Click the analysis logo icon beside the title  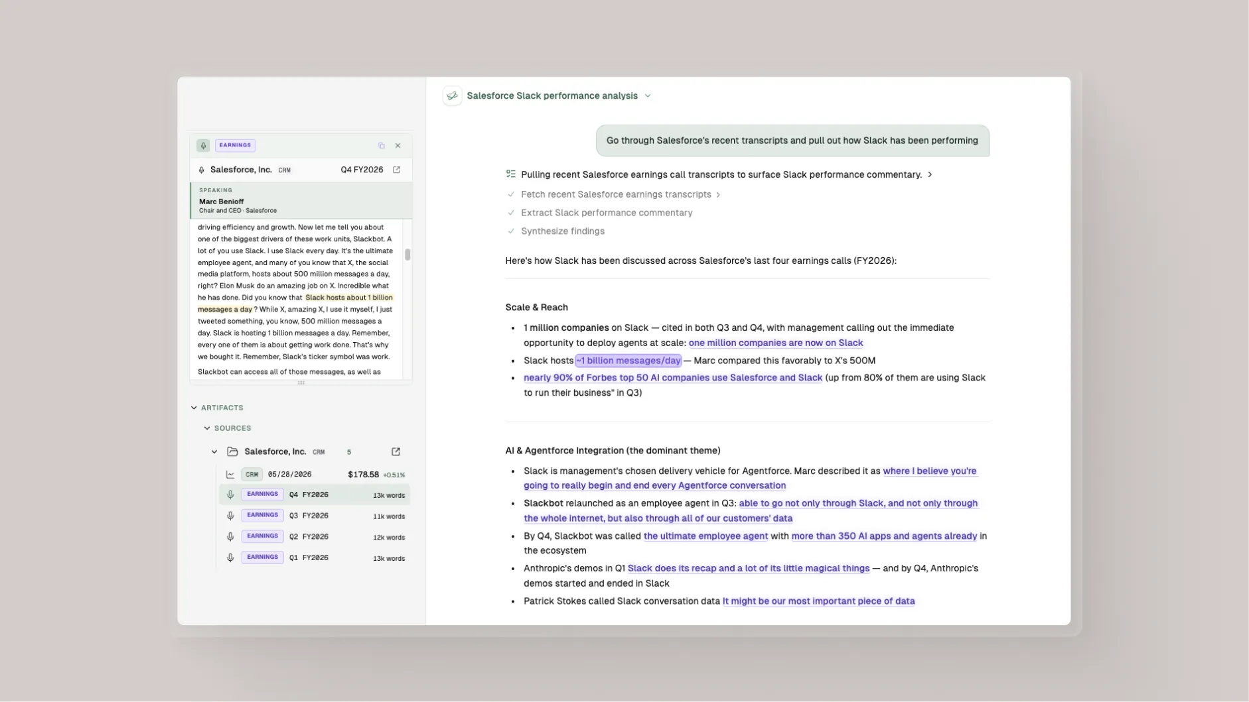click(452, 96)
